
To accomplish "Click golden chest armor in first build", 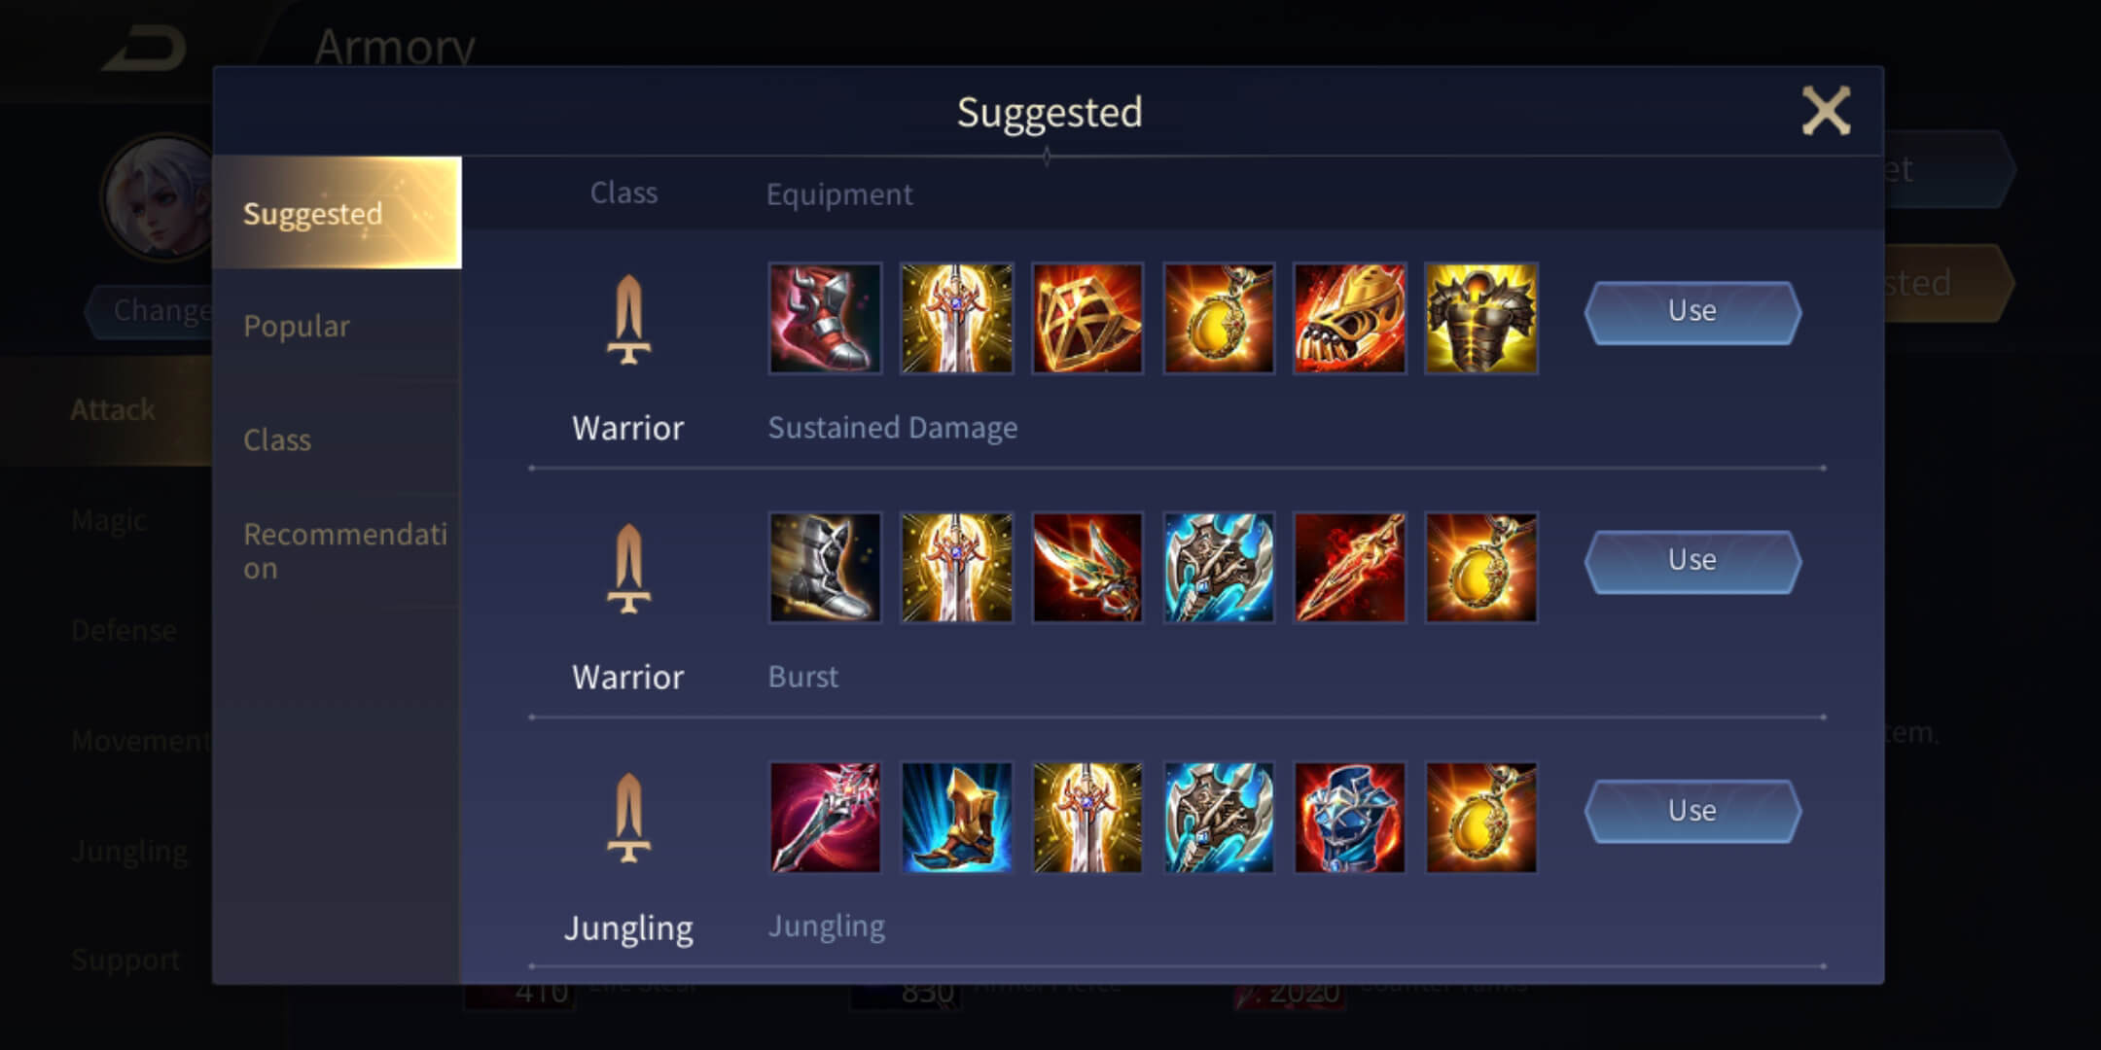I will tap(1481, 318).
